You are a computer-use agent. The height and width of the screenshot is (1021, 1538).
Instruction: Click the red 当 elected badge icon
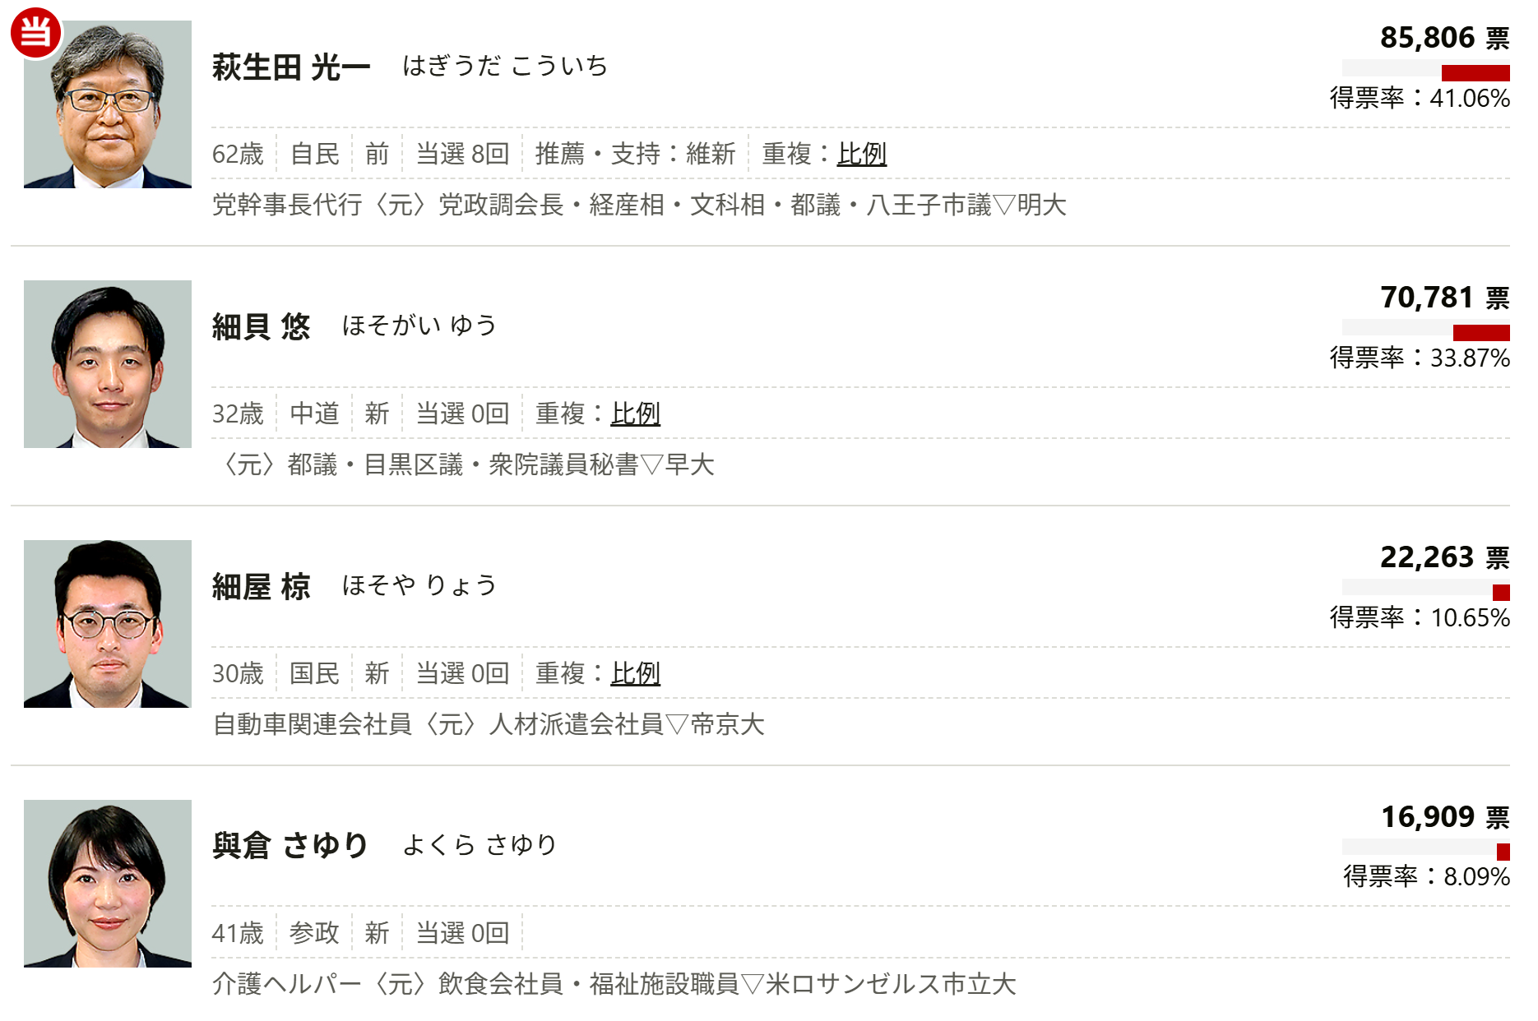pos(35,33)
